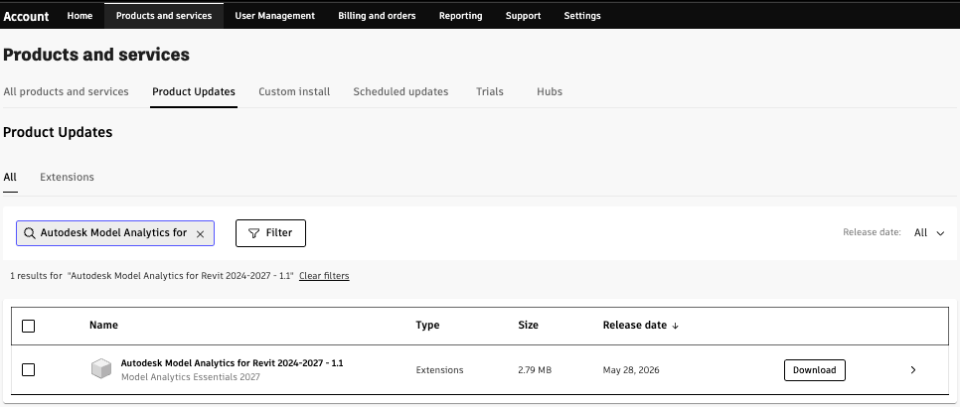Clear the search field with X icon

200,234
